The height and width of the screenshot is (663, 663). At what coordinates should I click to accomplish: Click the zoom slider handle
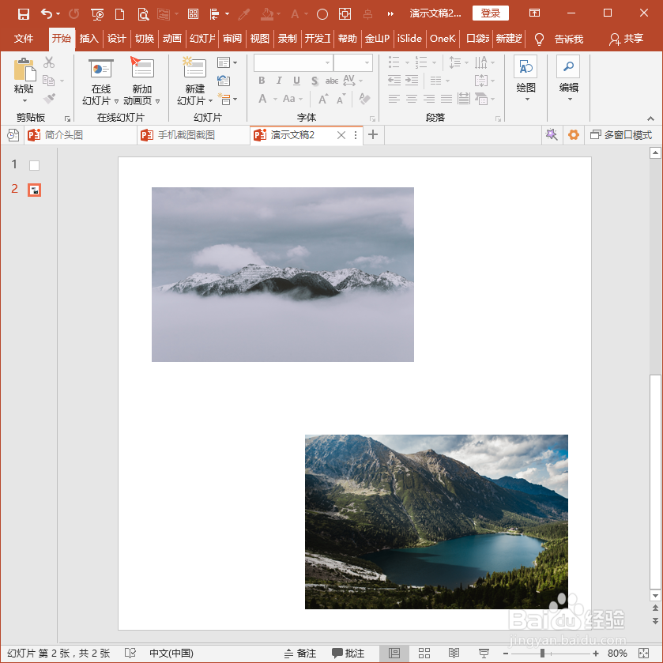point(542,654)
